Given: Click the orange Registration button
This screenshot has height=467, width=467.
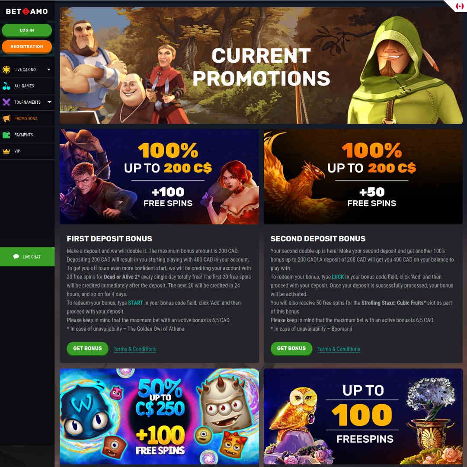Looking at the screenshot, I should tap(27, 46).
